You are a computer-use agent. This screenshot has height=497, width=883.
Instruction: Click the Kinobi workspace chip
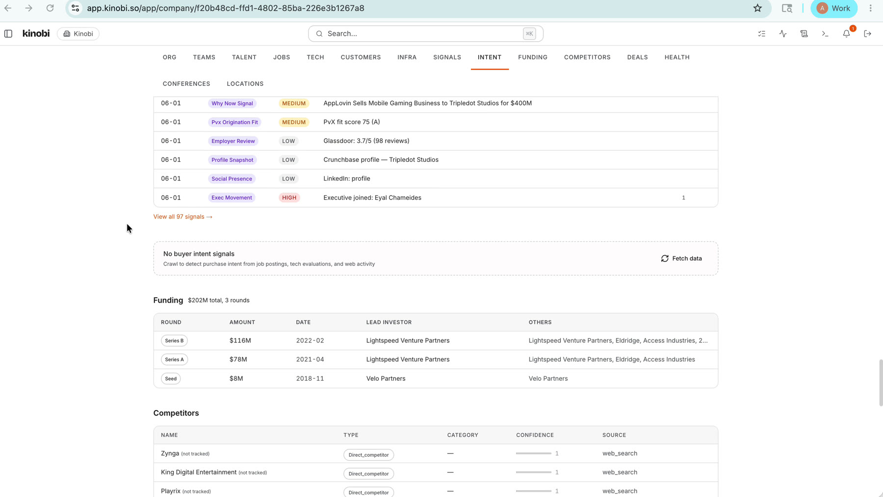(78, 34)
